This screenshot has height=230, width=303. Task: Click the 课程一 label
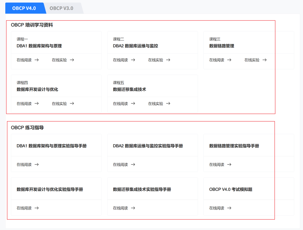pyautogui.click(x=22, y=39)
